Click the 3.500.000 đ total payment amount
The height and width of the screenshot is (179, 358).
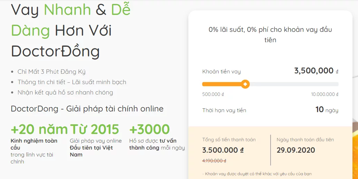pos(223,150)
